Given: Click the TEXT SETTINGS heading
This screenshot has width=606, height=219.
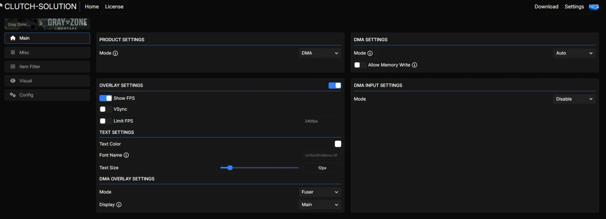Looking at the screenshot, I should pyautogui.click(x=116, y=132).
